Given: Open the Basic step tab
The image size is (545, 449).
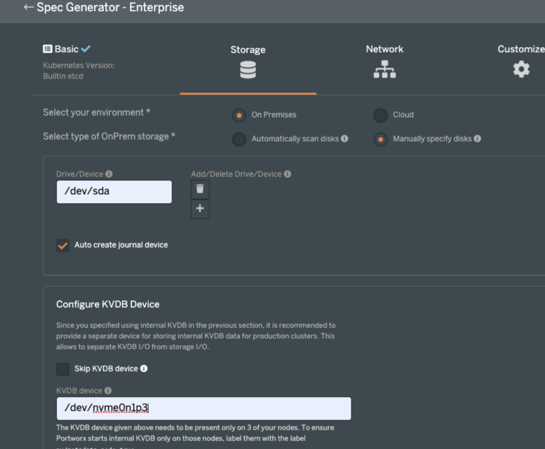Looking at the screenshot, I should 67,49.
